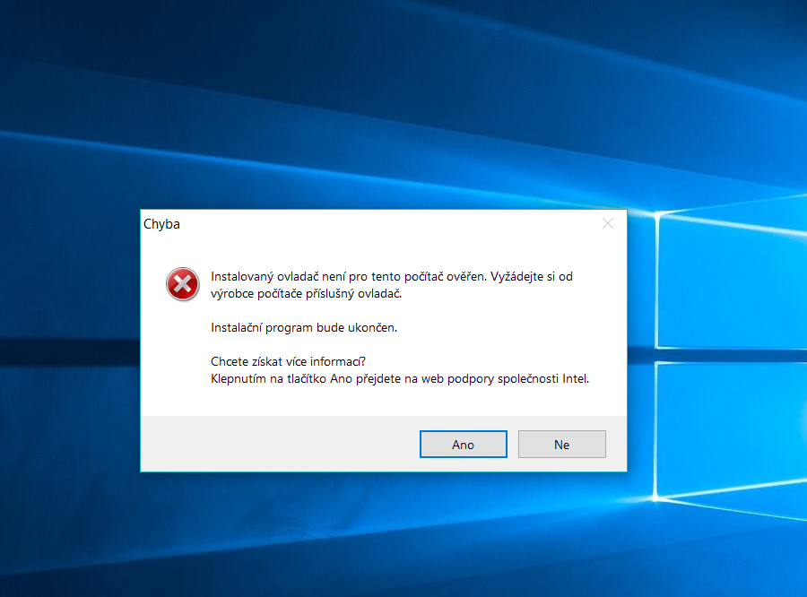Image resolution: width=807 pixels, height=597 pixels.
Task: Click the word Intel in the message
Action: [x=575, y=378]
